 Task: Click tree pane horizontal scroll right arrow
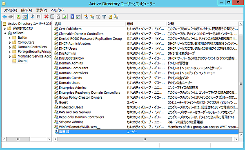point(49,139)
